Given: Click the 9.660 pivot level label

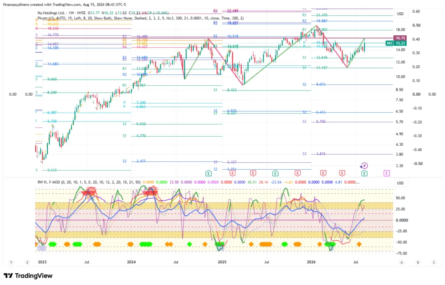Looking at the screenshot, I should tap(52, 79).
